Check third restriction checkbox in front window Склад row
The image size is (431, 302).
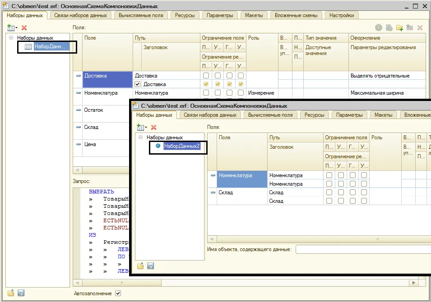click(352, 192)
